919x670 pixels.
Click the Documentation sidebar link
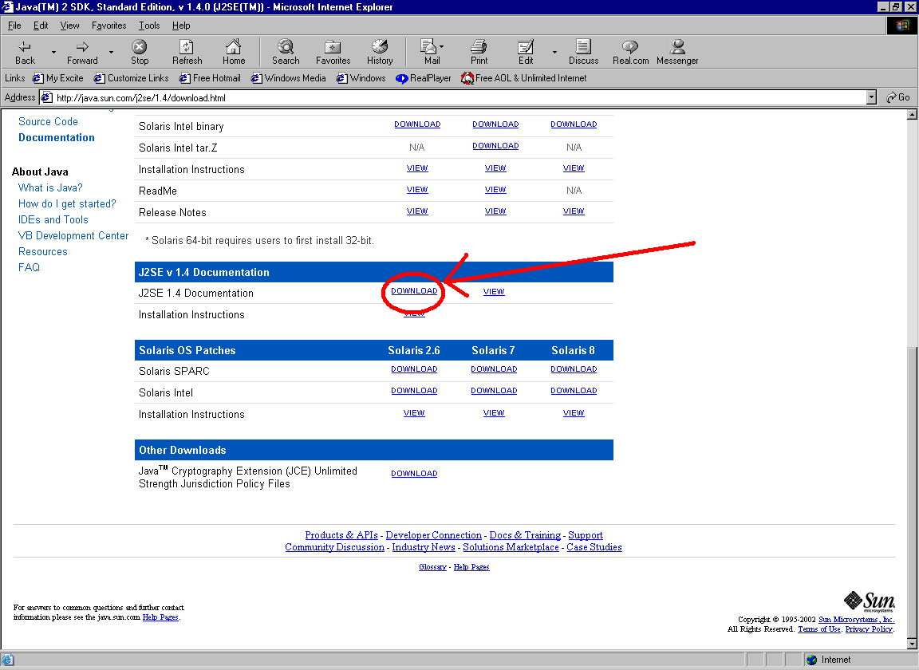tap(57, 137)
